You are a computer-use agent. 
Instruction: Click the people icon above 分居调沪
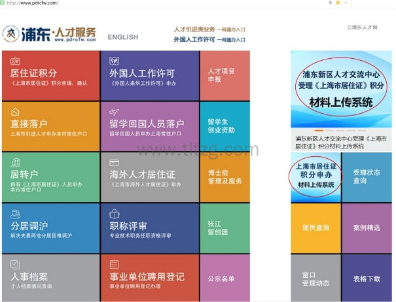tap(16, 214)
